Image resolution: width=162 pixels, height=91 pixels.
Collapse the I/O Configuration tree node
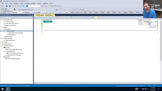point(2,46)
